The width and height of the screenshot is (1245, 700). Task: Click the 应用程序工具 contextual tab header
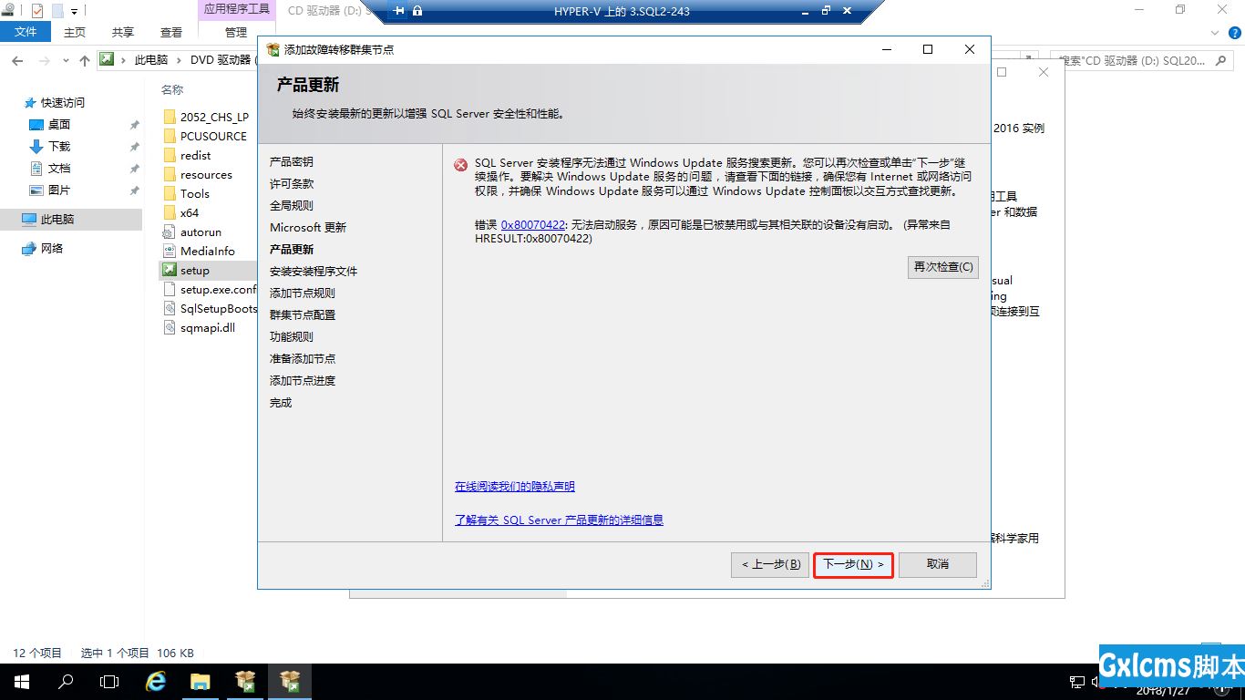(236, 9)
